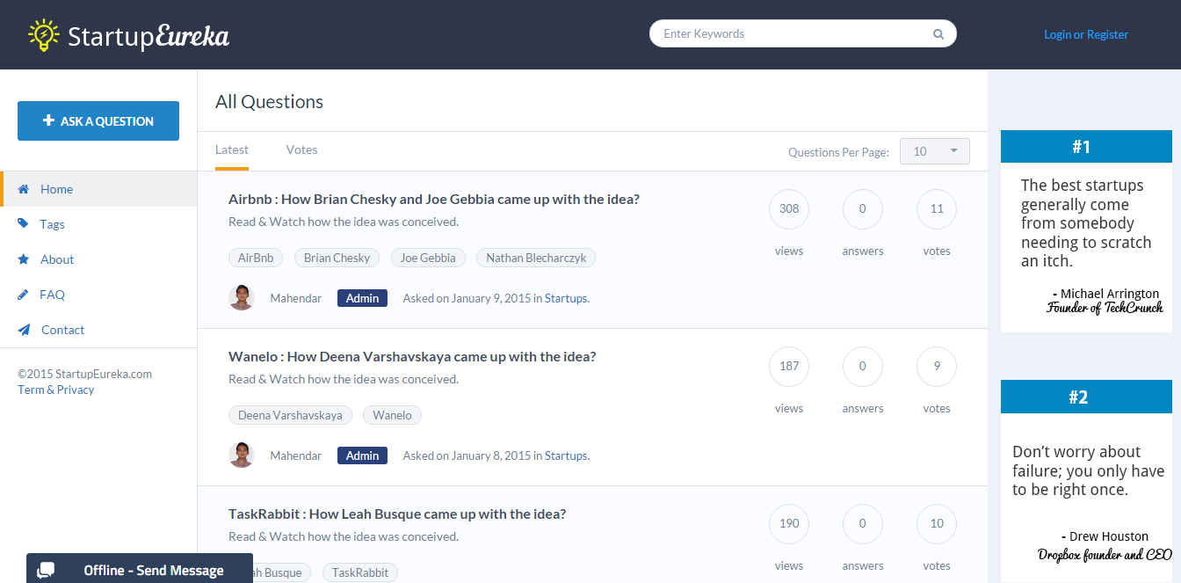The width and height of the screenshot is (1181, 583).
Task: Click the search magnifier icon
Action: (x=938, y=34)
